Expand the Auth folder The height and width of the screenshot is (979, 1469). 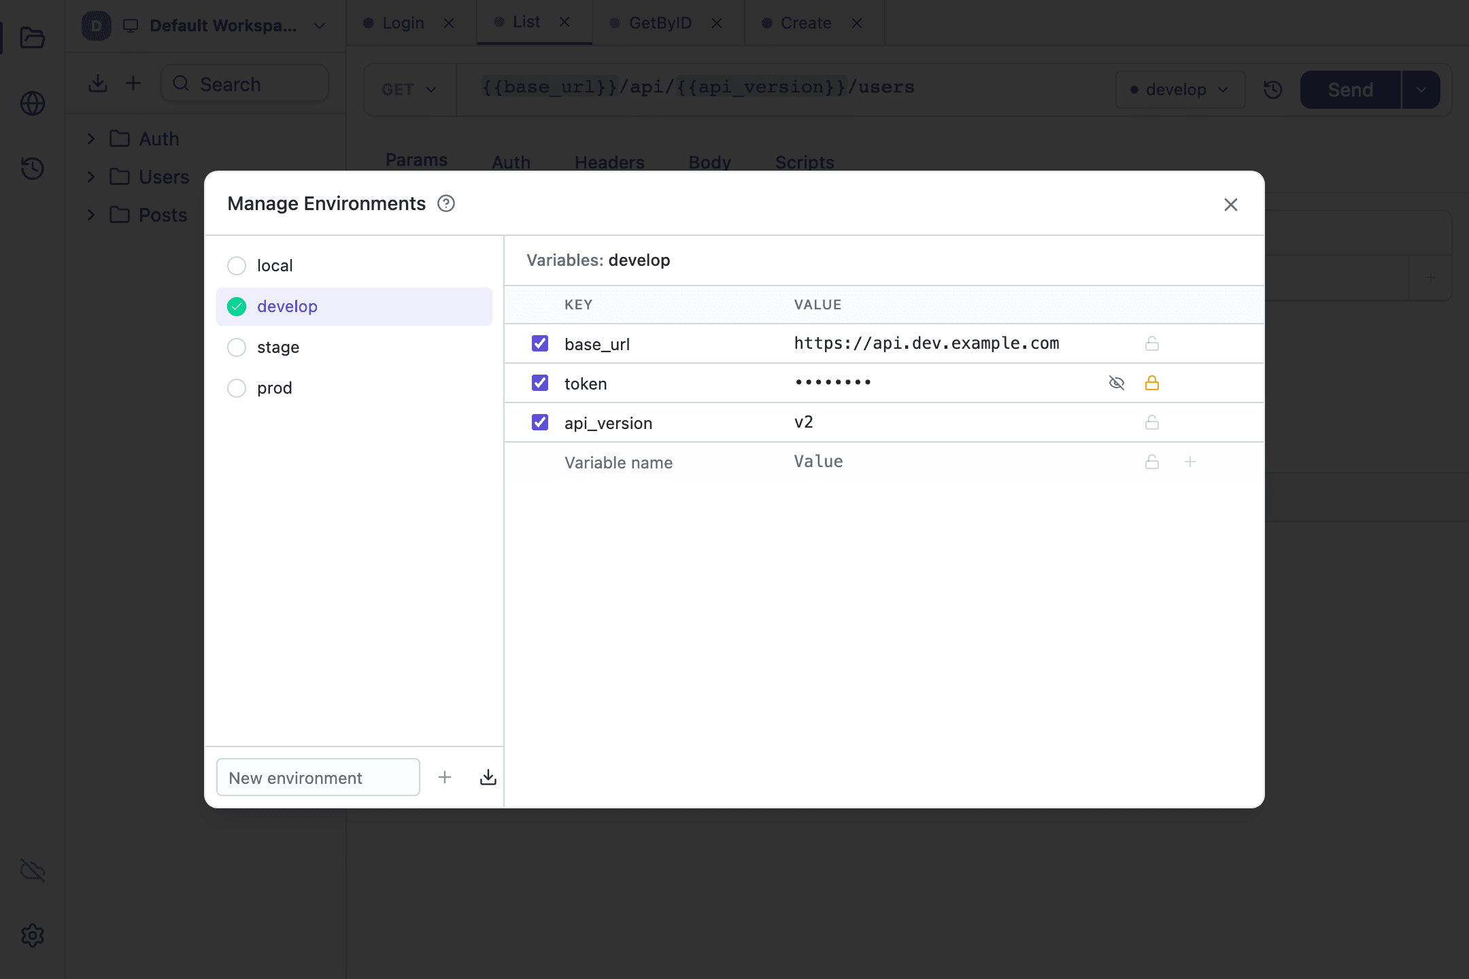click(91, 139)
